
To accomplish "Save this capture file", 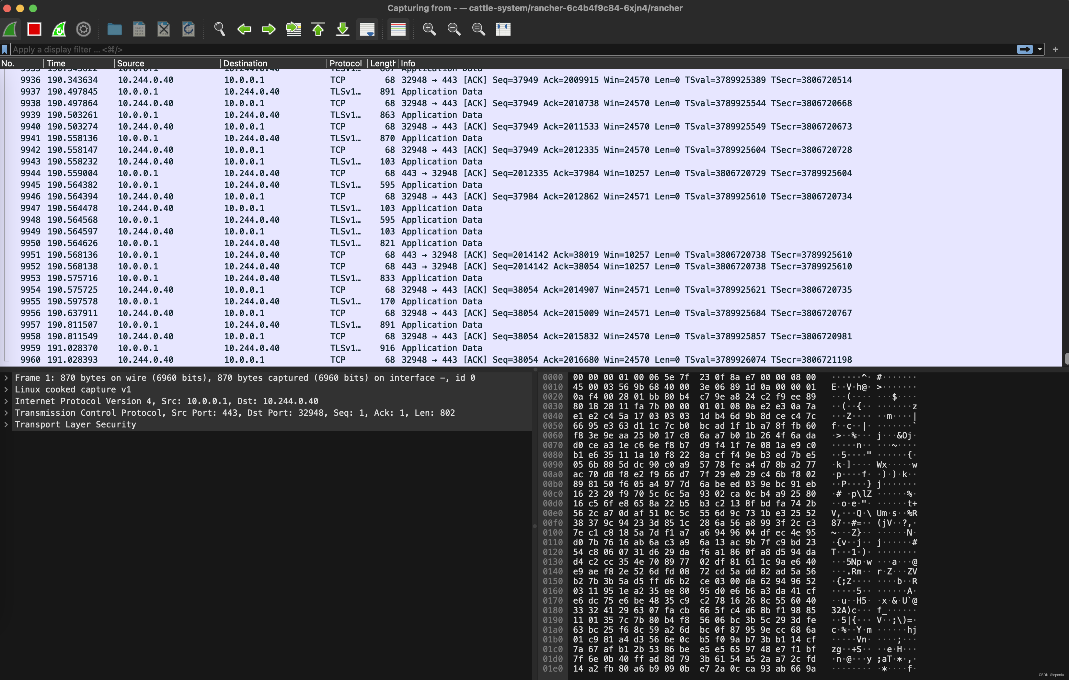I will [139, 29].
